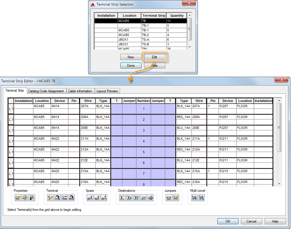The width and height of the screenshot is (291, 229).
Task: Click Delete Spare Terminals up-arrow icon
Action: (x=104, y=198)
